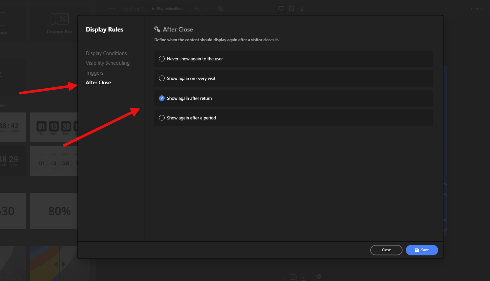Switch to tablet device preview
Screen dimensions: 490x281
point(291,9)
